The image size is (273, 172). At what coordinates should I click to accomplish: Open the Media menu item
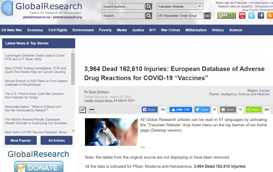(122, 30)
